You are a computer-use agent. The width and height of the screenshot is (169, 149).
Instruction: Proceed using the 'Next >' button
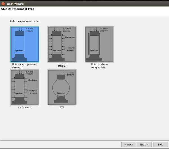point(144,144)
